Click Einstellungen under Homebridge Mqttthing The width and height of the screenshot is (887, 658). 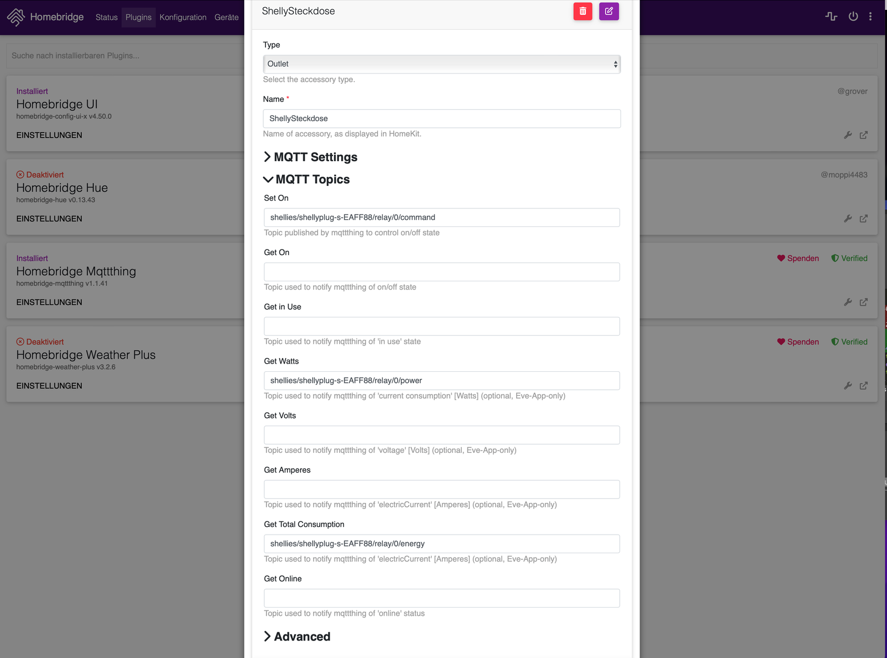[49, 302]
